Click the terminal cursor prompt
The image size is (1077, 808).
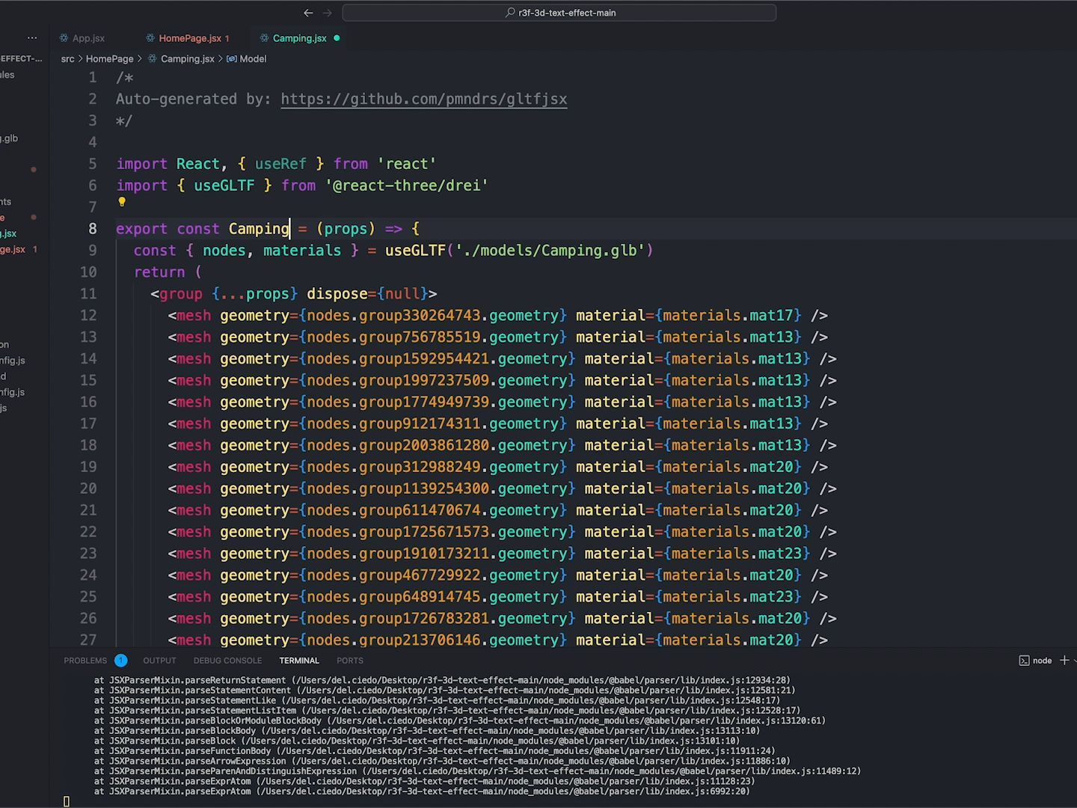click(67, 801)
